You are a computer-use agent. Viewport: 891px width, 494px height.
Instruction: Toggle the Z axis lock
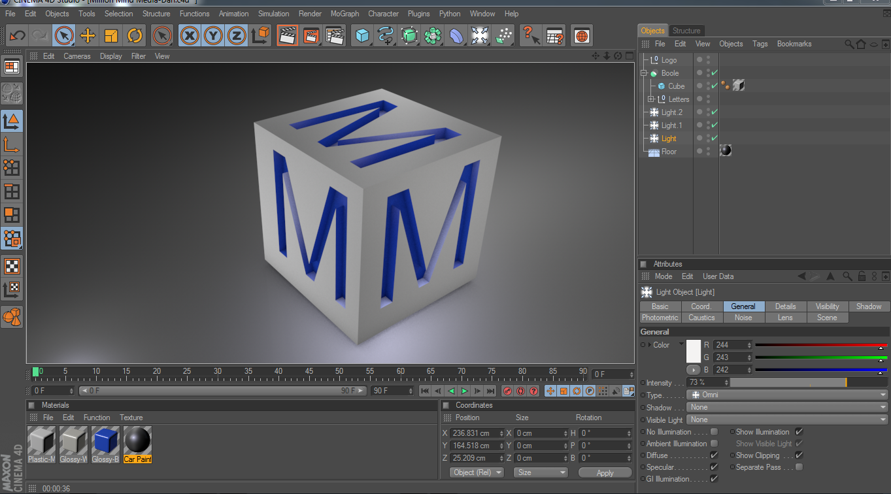[x=237, y=35]
